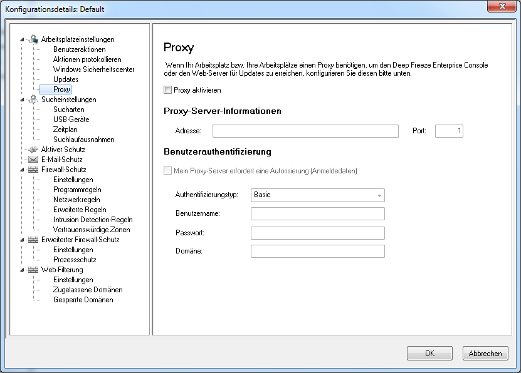Open the Zeitplan settings
This screenshot has height=373, width=521.
pyautogui.click(x=65, y=130)
